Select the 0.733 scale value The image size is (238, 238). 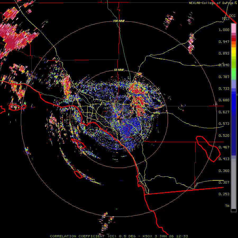(224, 89)
